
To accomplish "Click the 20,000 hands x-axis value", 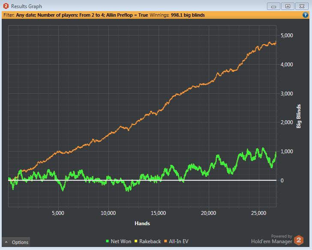I will [x=209, y=213].
